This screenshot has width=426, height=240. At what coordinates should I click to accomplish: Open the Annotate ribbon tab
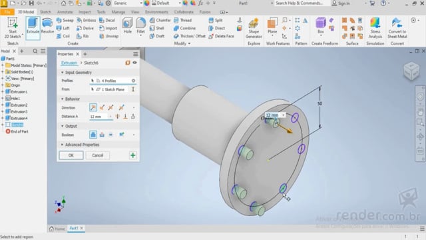[x=65, y=12]
